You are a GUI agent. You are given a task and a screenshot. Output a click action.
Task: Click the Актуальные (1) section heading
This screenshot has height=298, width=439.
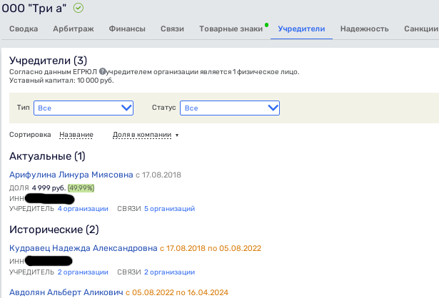[47, 156]
